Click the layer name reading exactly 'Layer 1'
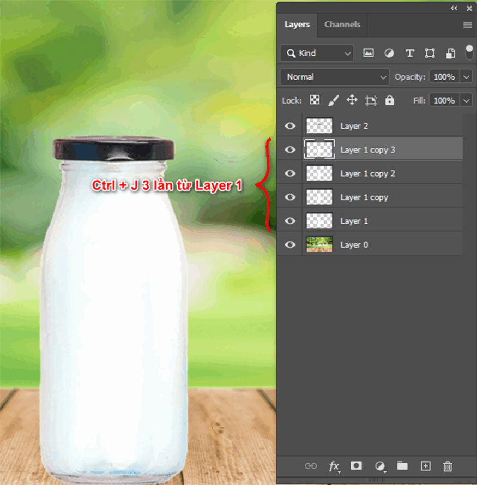Screen dimensions: 477x485 (354, 221)
